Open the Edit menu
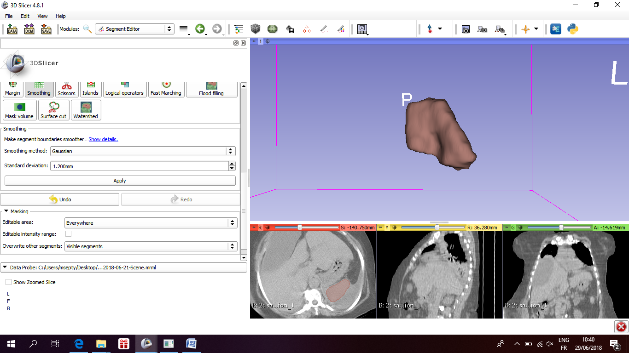The height and width of the screenshot is (353, 629). point(25,16)
